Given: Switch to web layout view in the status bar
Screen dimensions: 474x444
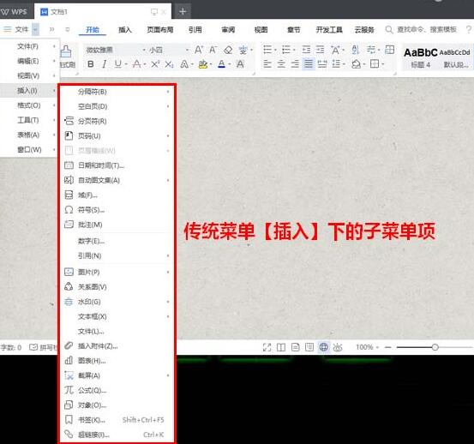Looking at the screenshot, I should tap(323, 347).
